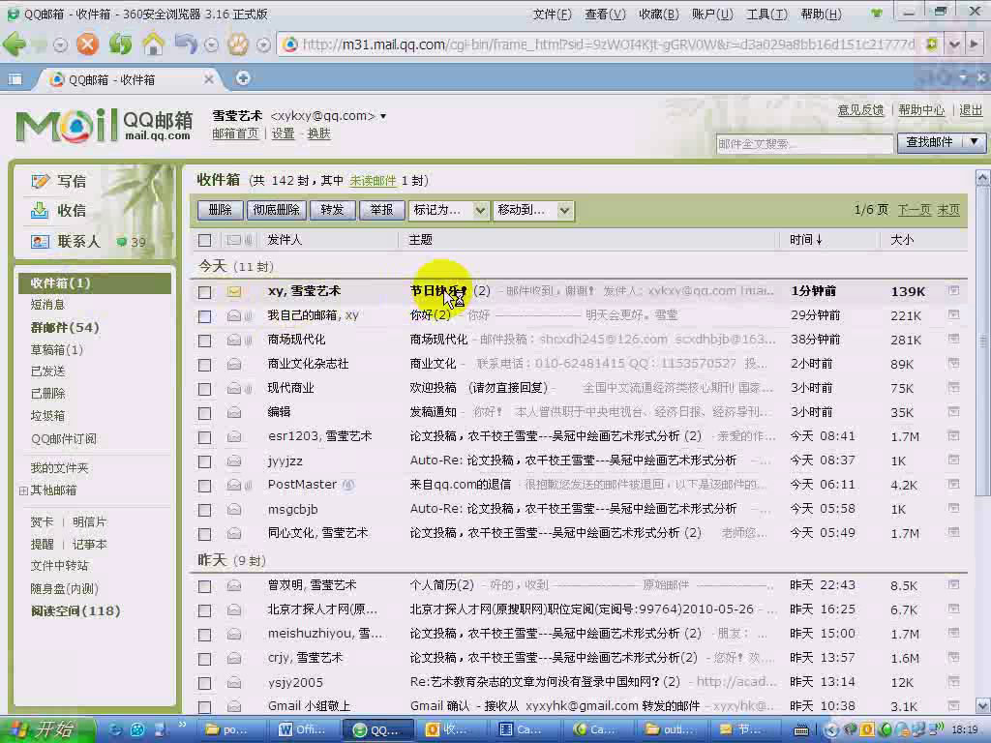Open the 文件(F) menu
991x743 pixels.
(x=552, y=14)
